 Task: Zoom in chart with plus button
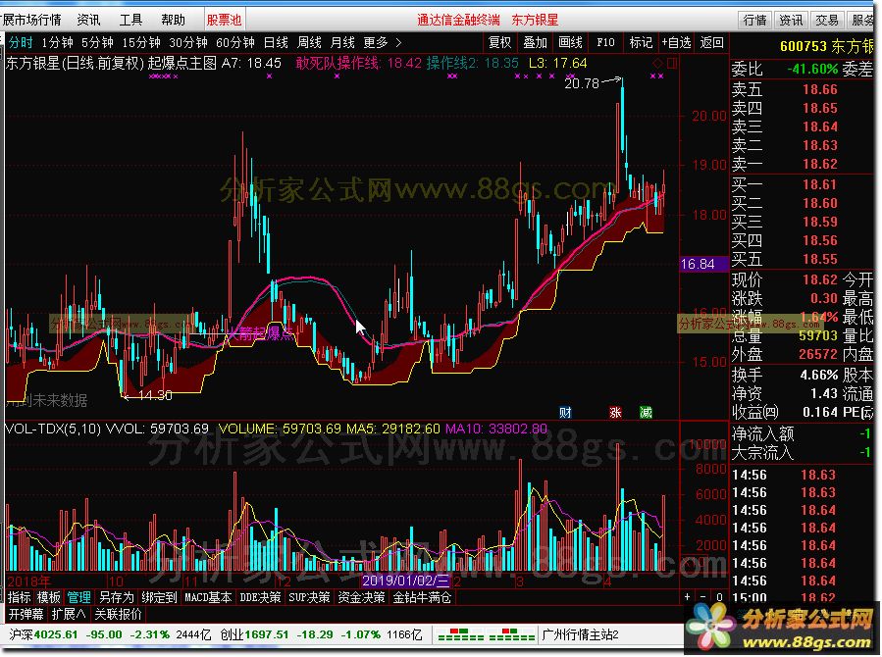(687, 597)
